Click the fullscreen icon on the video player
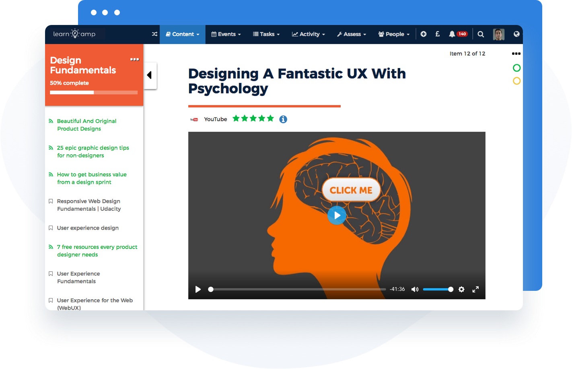 click(475, 289)
